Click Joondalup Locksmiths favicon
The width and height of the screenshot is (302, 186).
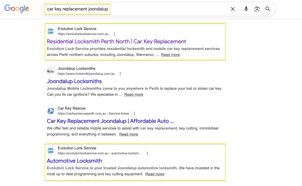pos(51,71)
